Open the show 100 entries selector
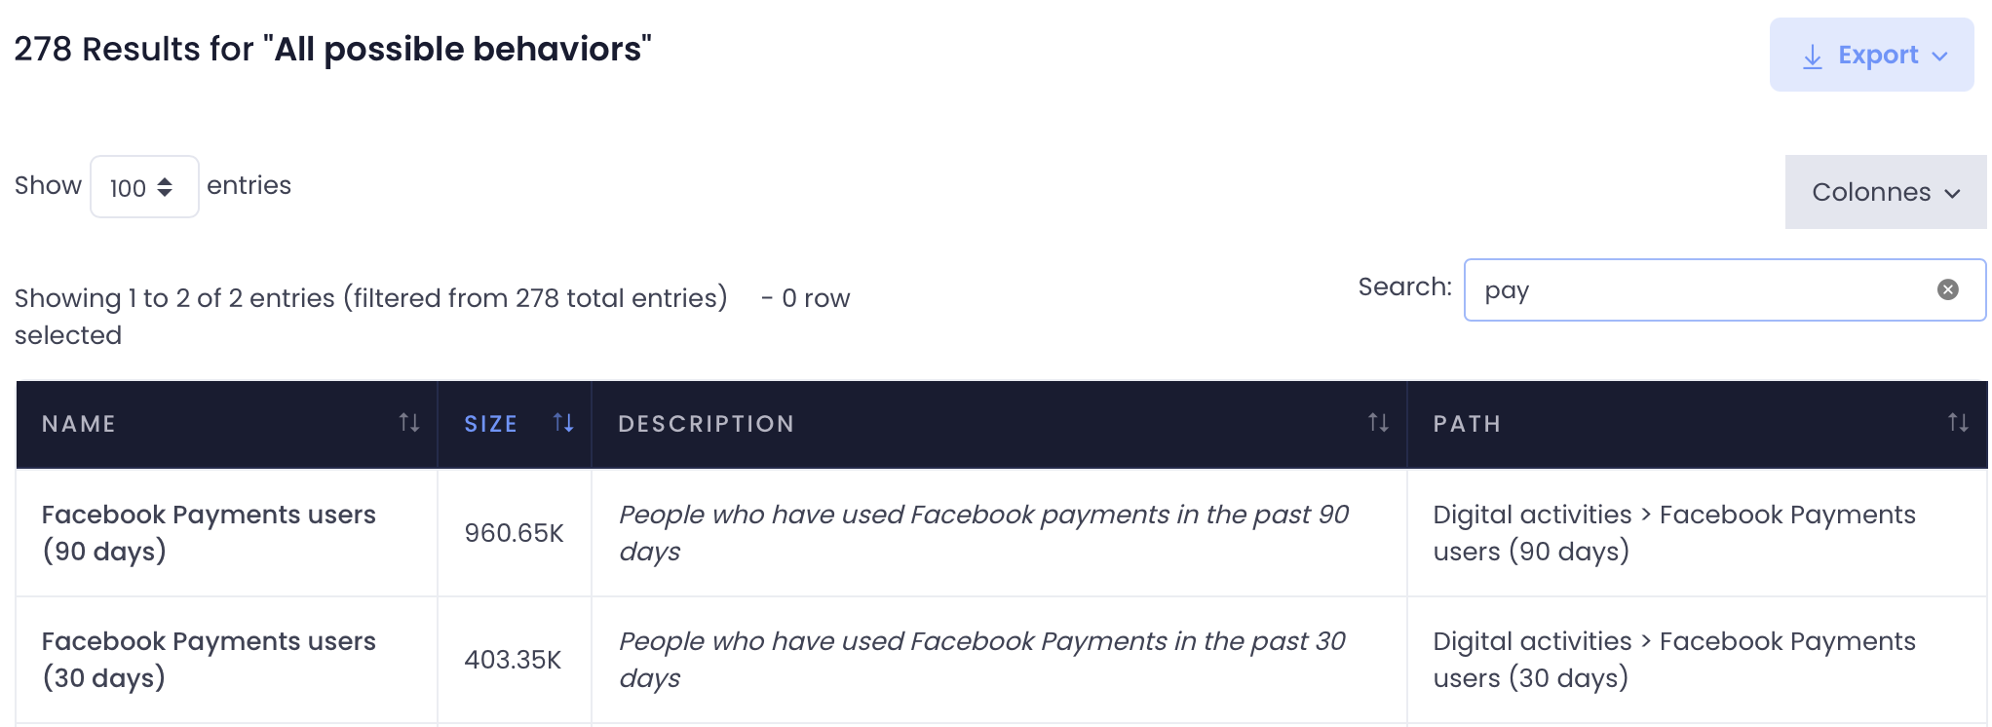The image size is (1992, 727). (144, 187)
